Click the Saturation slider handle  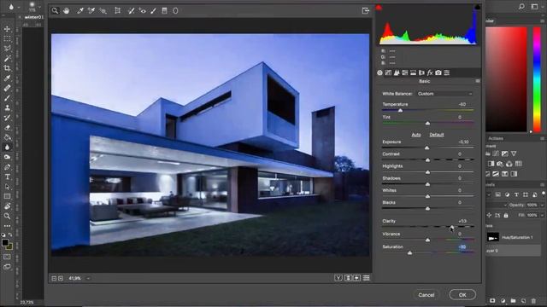coord(410,252)
